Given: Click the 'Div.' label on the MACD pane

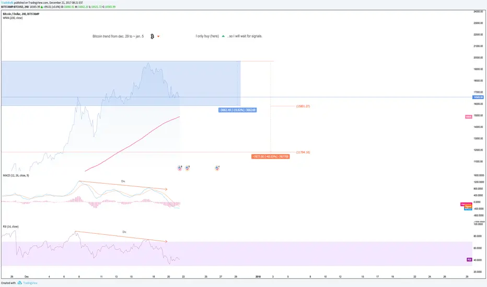Looking at the screenshot, I should pos(123,181).
